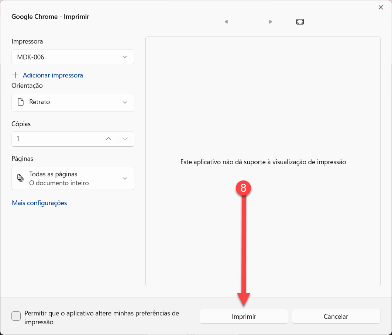Click the preview text about visualização de impressão

(263, 162)
